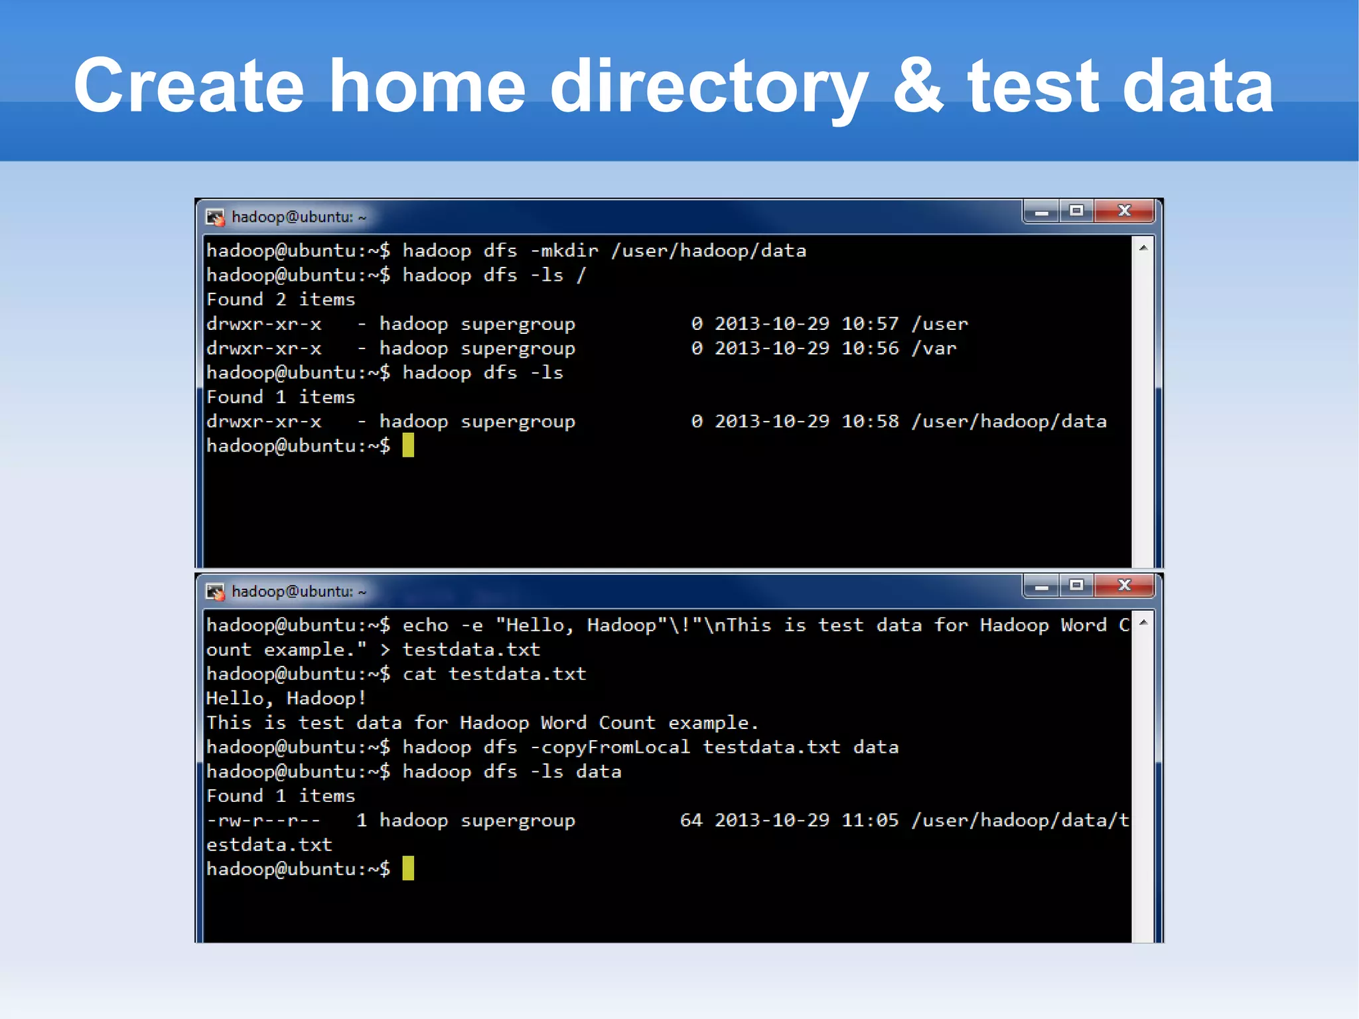Click the 'estdata.txt' wrapped filename line
The image size is (1359, 1019).
(269, 845)
